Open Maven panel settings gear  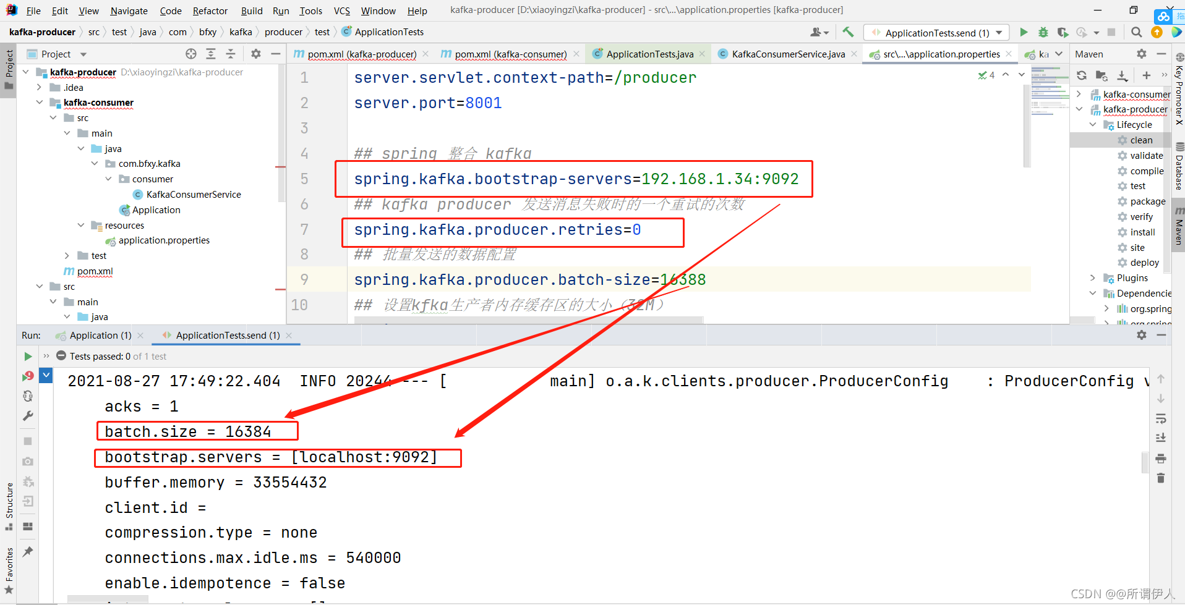[x=1141, y=54]
